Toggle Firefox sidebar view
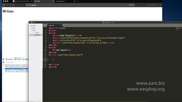Viewport: 182px width, 102px height. pos(154,5)
